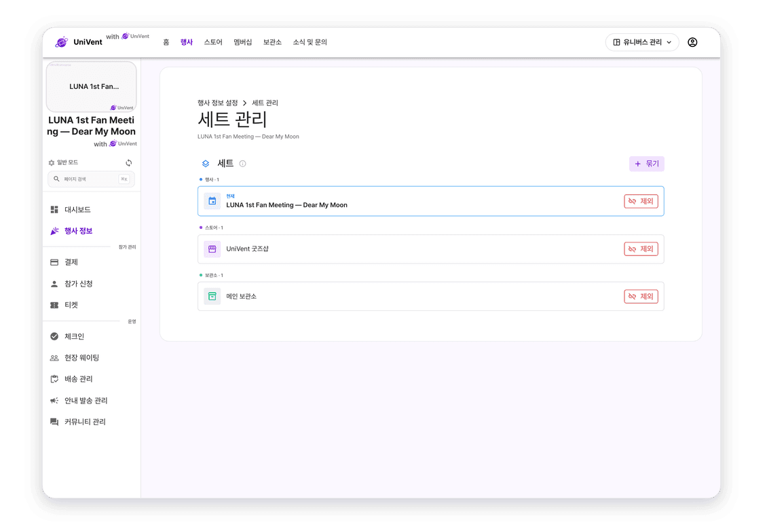The image size is (767, 527).
Task: Click the 배송 관리 package icon
Action: pyautogui.click(x=54, y=379)
